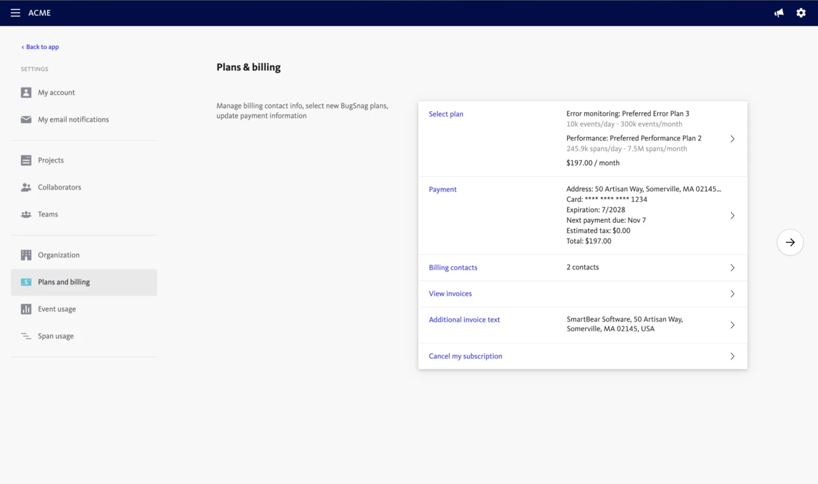Select Plans and billing sidebar item
This screenshot has width=818, height=484.
pyautogui.click(x=84, y=283)
